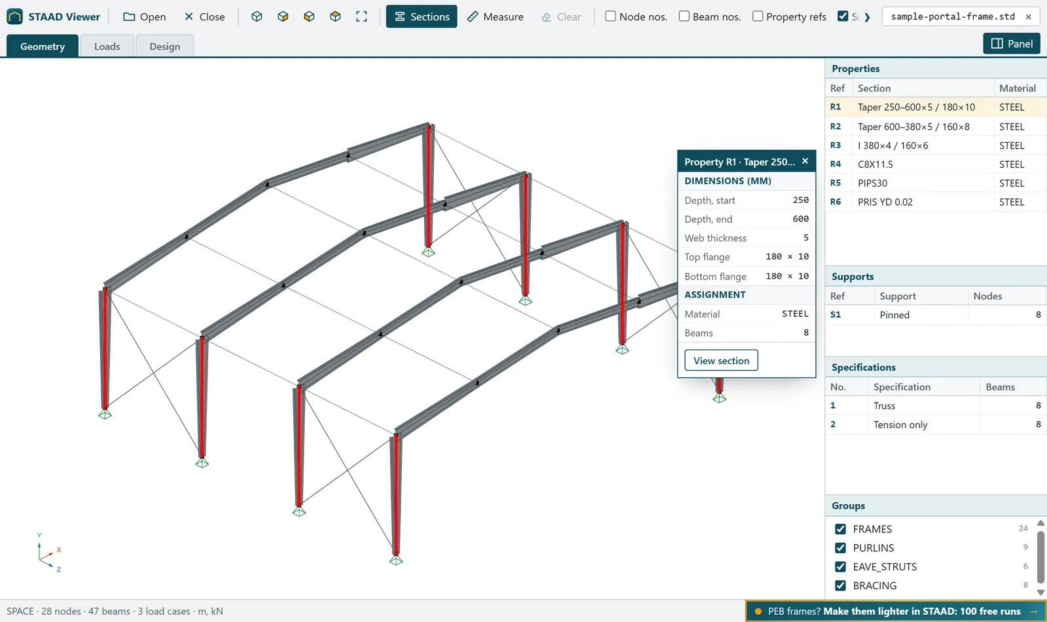
Task: Activate the Measure ruler tool
Action: (x=495, y=16)
